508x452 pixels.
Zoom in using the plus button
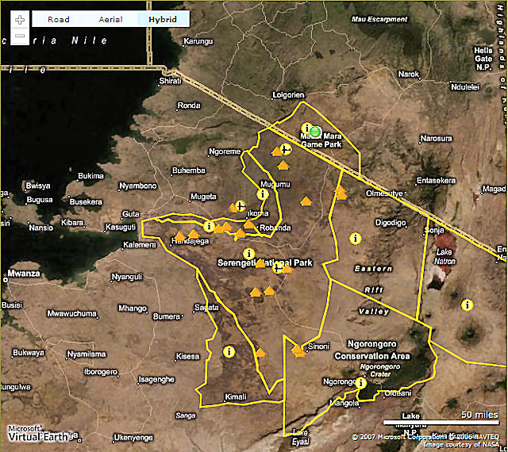point(20,19)
